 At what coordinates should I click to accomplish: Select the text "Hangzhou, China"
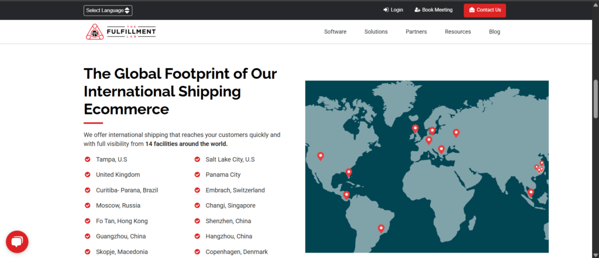pos(229,236)
